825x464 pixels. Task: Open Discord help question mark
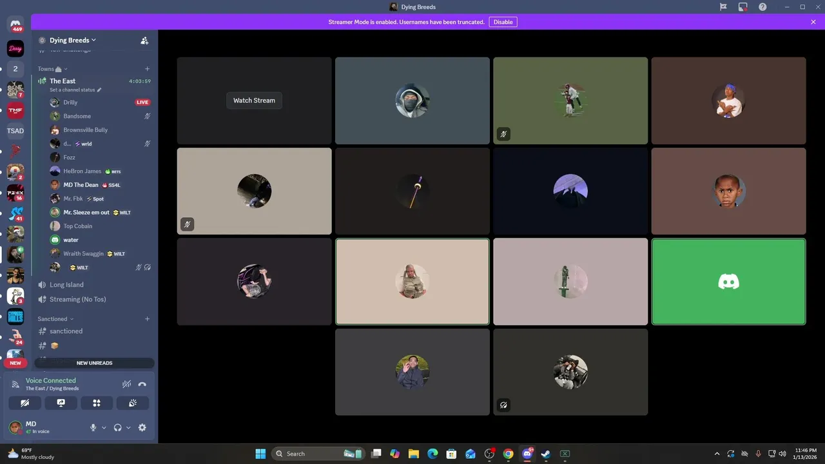[762, 7]
